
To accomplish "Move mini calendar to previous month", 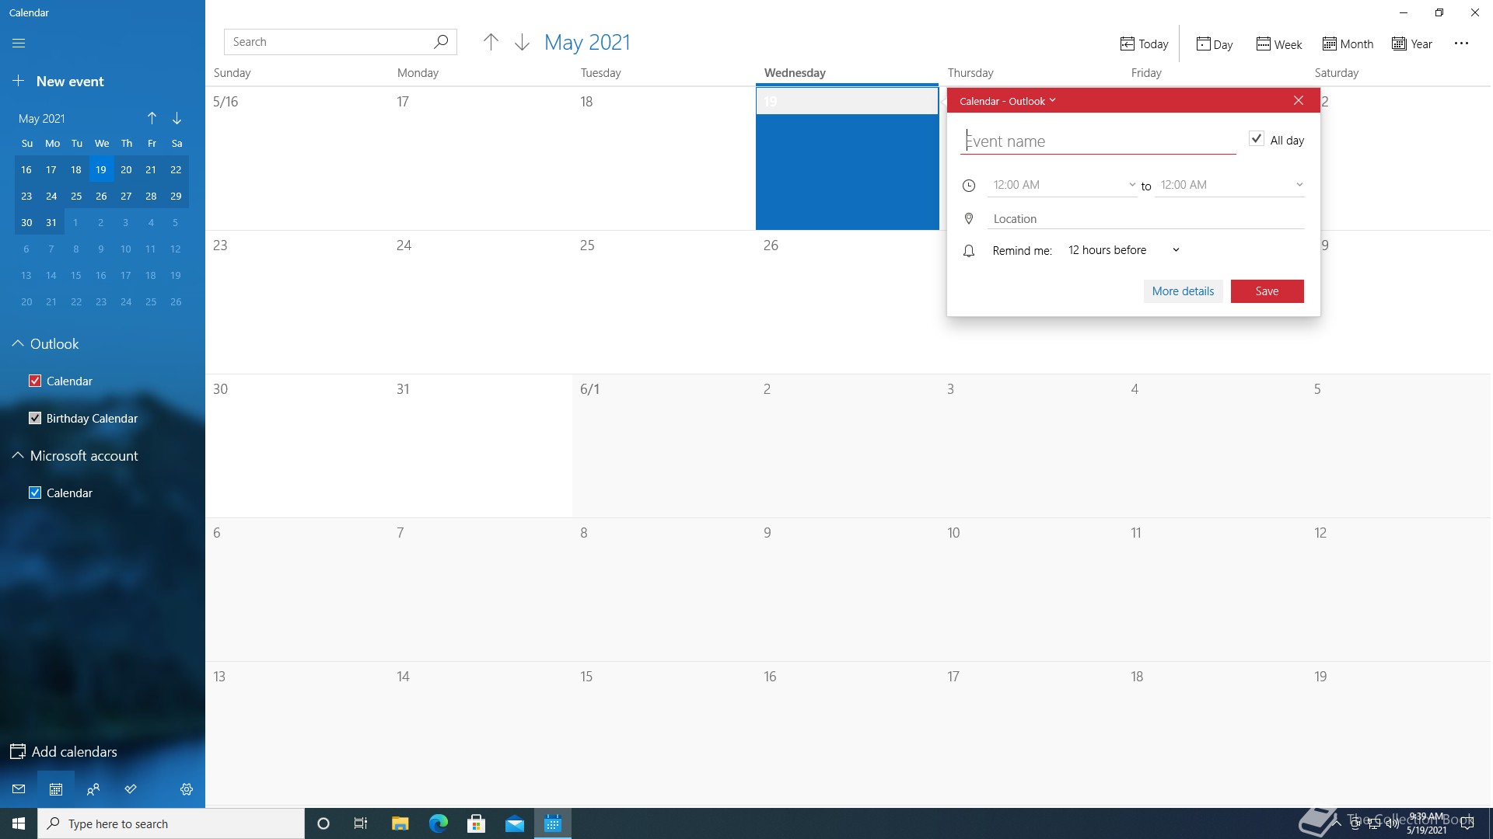I will coord(152,118).
